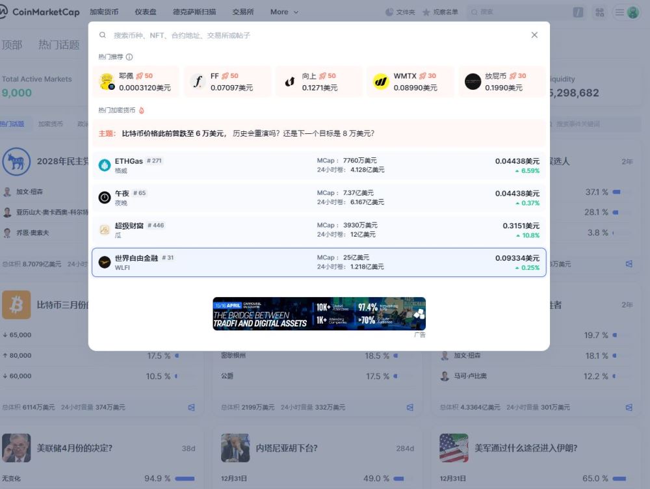Image resolution: width=650 pixels, height=489 pixels.
Task: Open the 世界自由金融 WLFI coin logo
Action: (105, 262)
